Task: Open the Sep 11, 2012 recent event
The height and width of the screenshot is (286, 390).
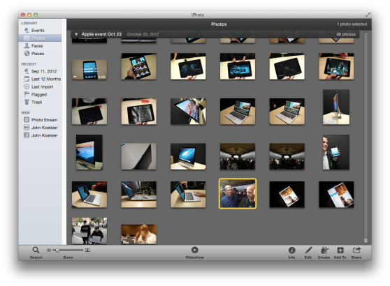Action: click(44, 71)
